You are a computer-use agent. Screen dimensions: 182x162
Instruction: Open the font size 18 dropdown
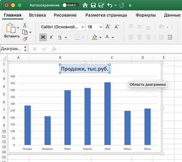pos(94,27)
